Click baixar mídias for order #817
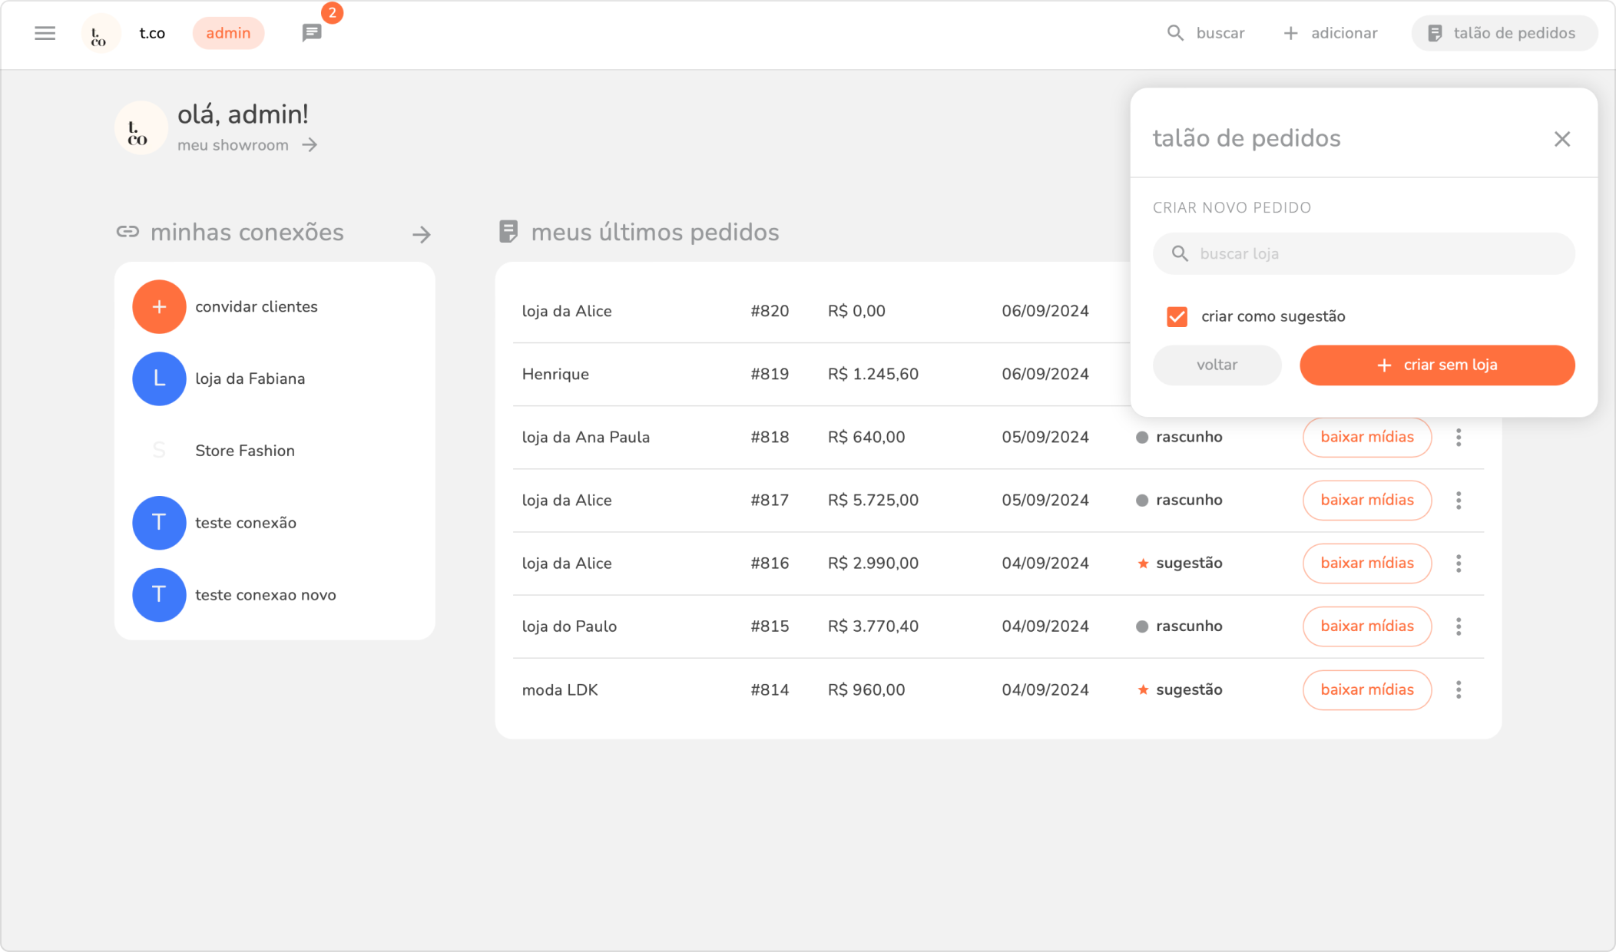This screenshot has height=952, width=1616. tap(1366, 501)
